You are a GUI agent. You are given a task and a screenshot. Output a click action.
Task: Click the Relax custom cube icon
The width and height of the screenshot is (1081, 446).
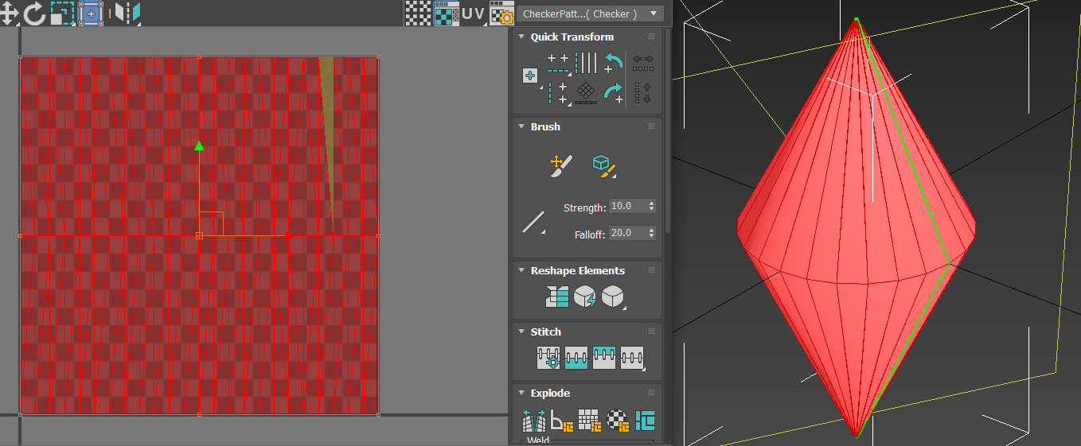613,297
